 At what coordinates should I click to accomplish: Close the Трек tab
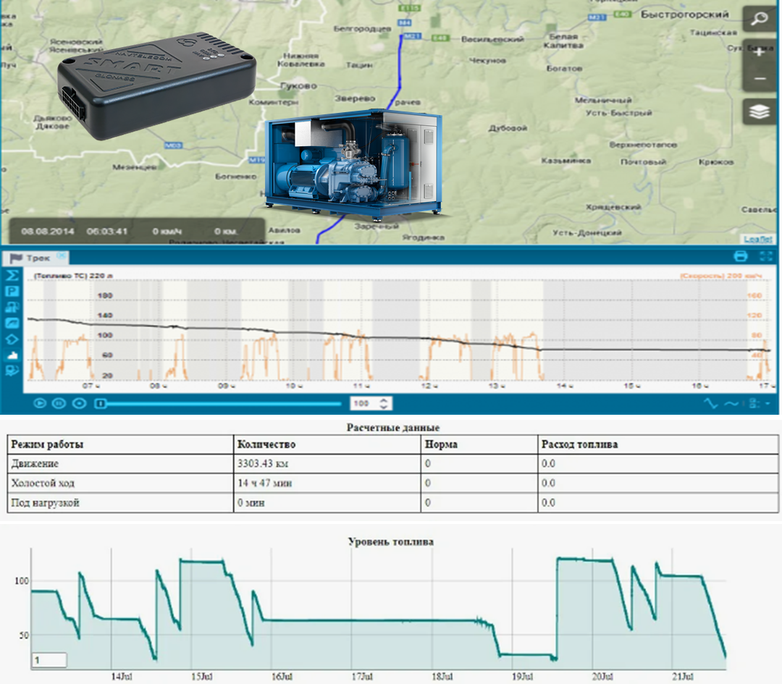[61, 256]
